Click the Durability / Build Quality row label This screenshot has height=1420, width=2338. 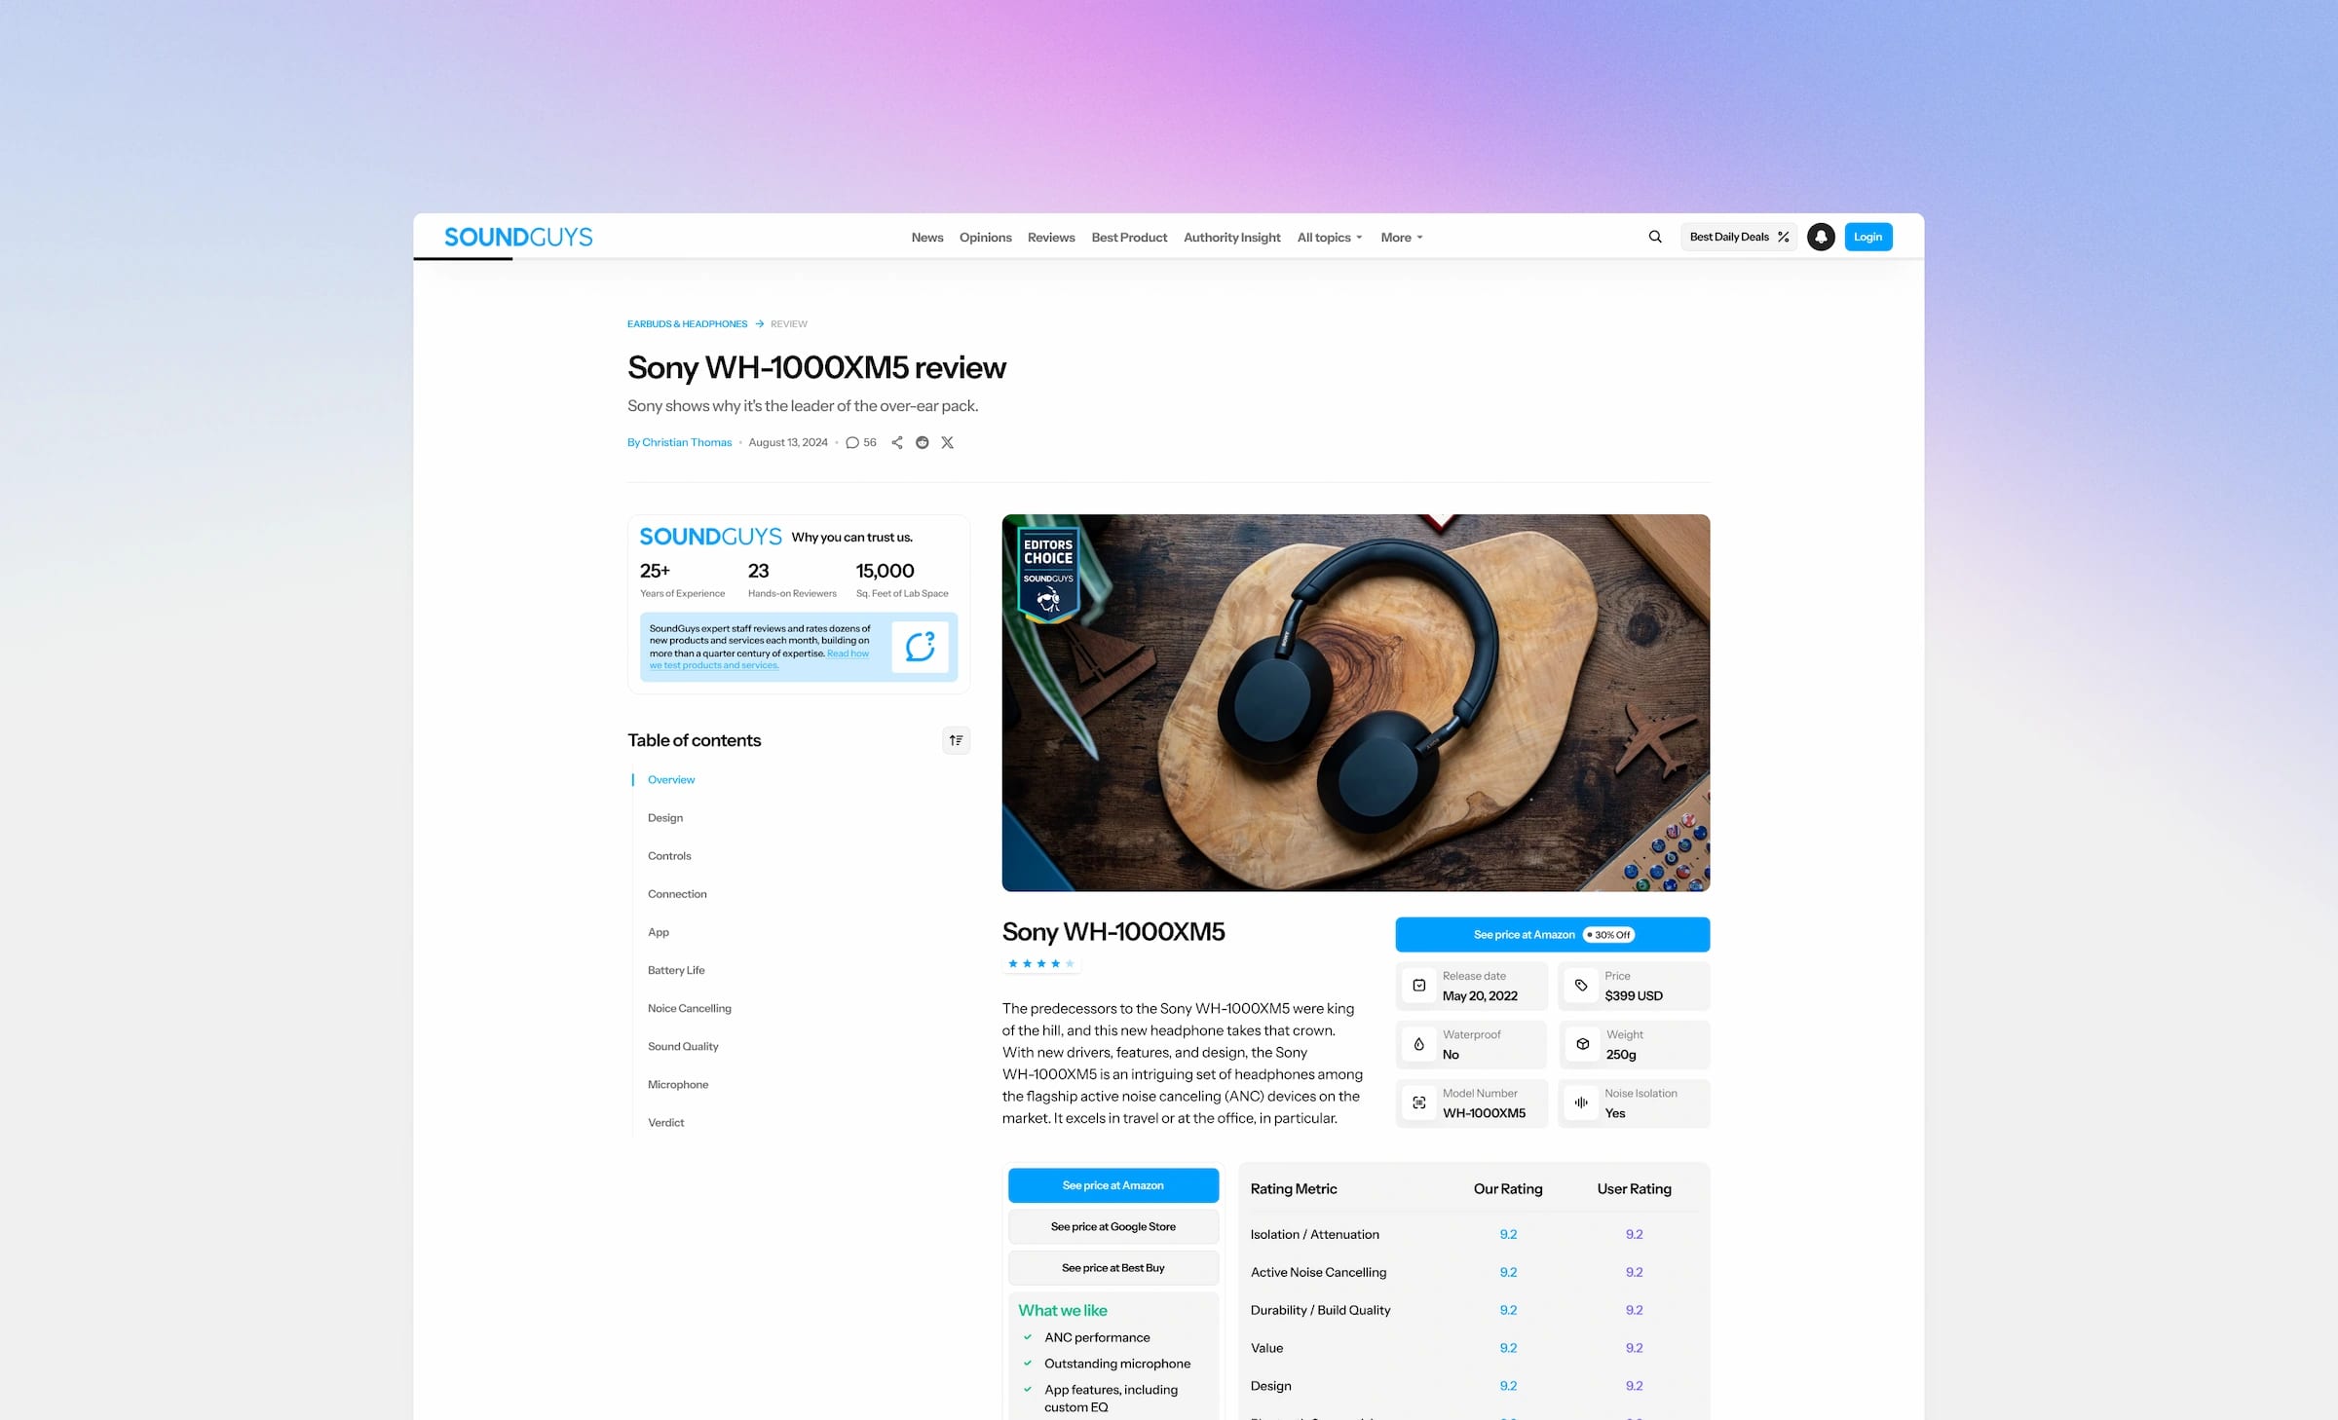[1321, 1310]
